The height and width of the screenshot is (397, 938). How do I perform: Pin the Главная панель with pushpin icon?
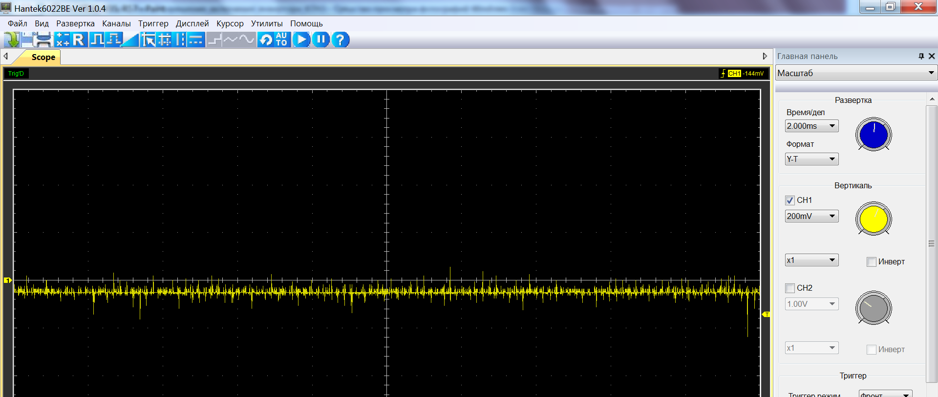(921, 56)
